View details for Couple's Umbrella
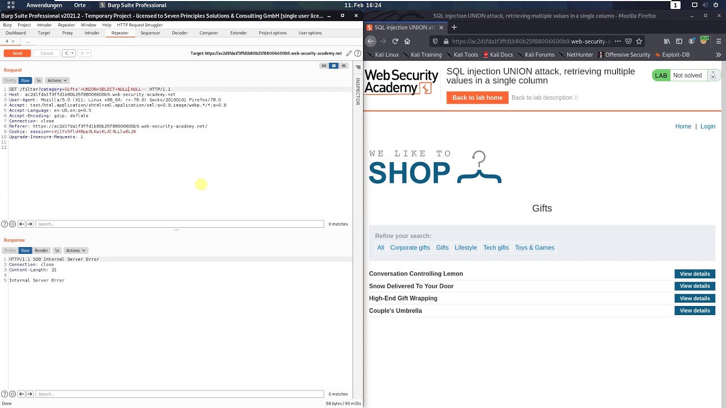The width and height of the screenshot is (726, 408). point(695,311)
